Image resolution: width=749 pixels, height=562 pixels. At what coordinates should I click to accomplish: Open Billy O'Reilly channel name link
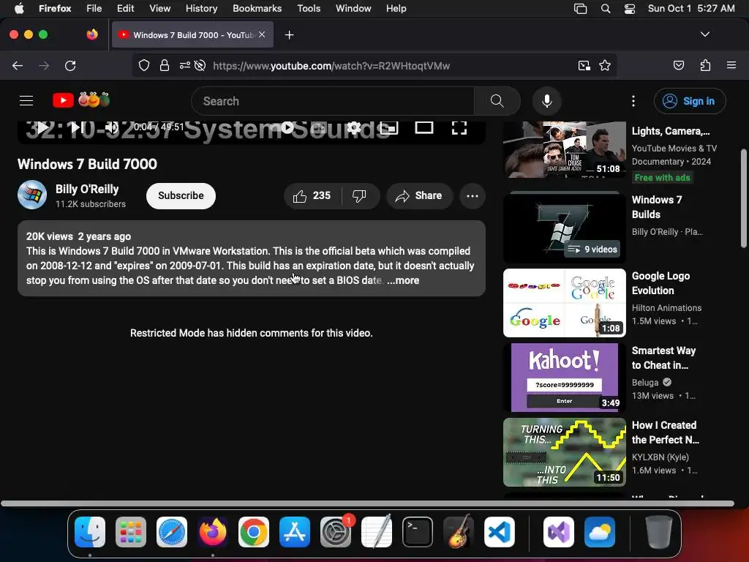point(87,190)
